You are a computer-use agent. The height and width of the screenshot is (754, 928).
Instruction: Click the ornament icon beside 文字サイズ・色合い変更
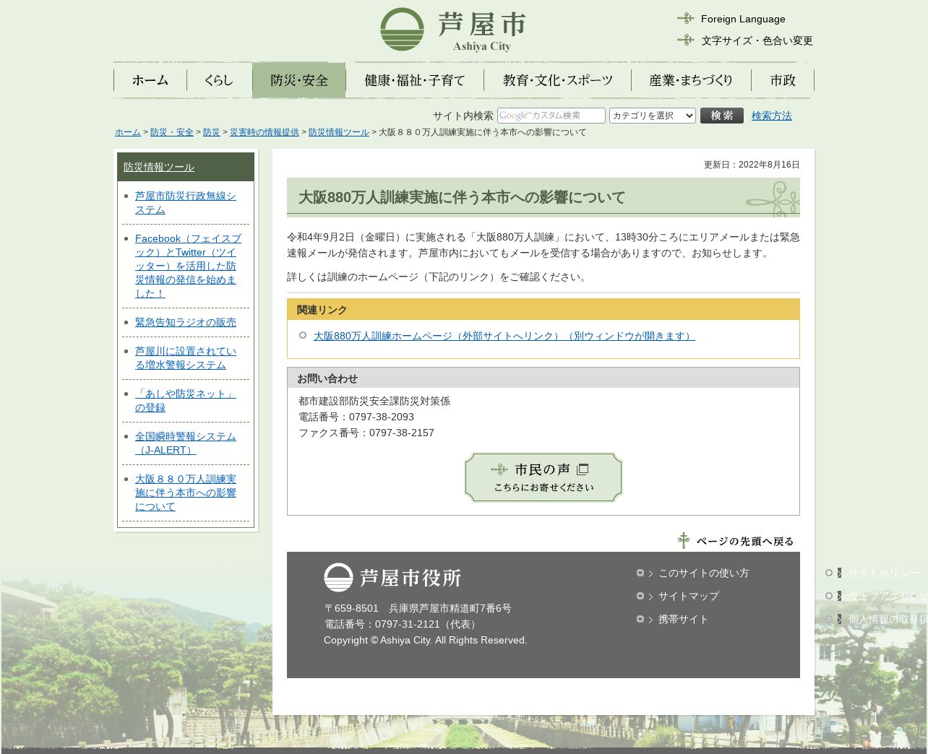click(686, 40)
